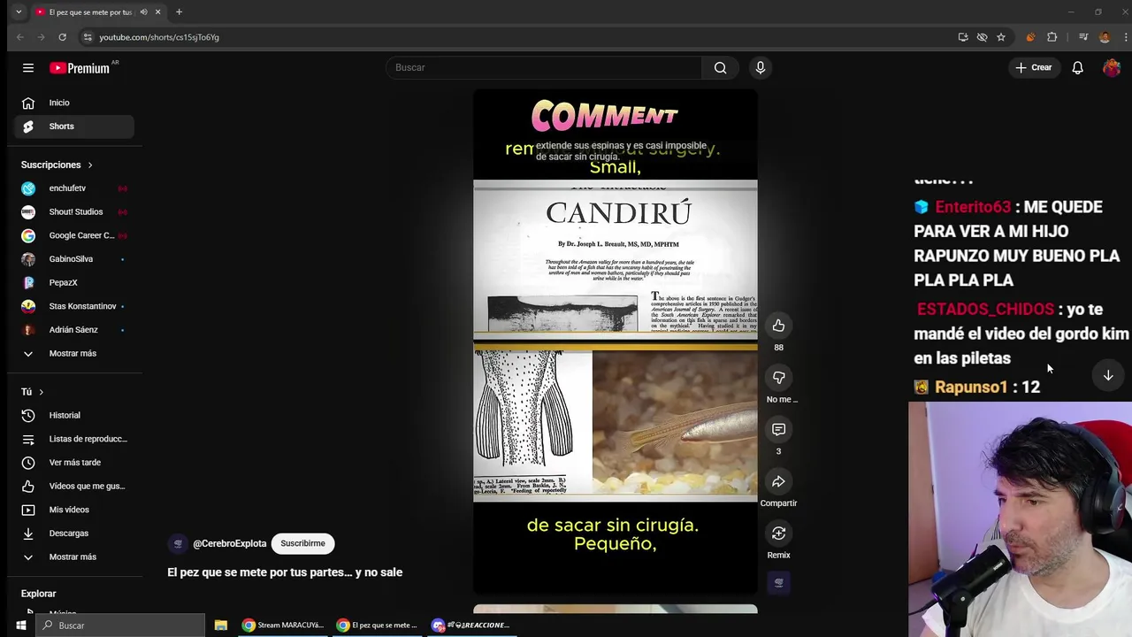Open Mis vídeos
Image resolution: width=1132 pixels, height=637 pixels.
pyautogui.click(x=74, y=510)
